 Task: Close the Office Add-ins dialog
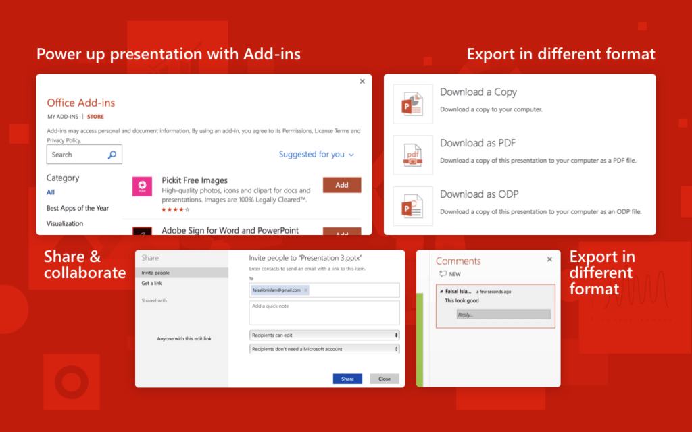(362, 82)
